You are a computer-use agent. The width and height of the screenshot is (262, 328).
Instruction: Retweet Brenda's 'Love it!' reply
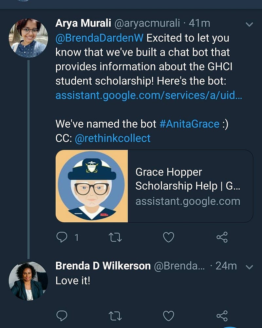point(115,316)
